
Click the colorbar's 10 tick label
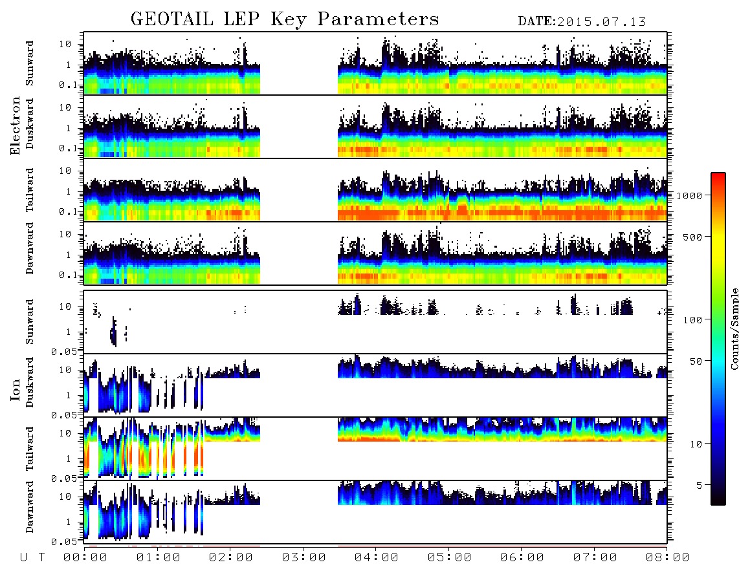coord(696,444)
